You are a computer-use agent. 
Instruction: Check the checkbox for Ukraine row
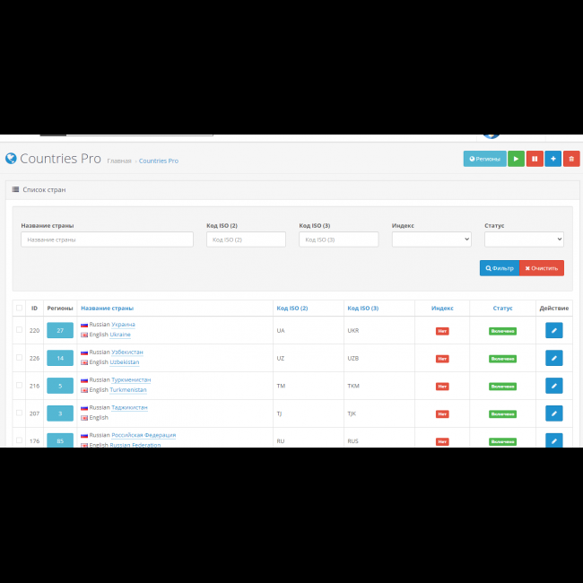(x=20, y=330)
